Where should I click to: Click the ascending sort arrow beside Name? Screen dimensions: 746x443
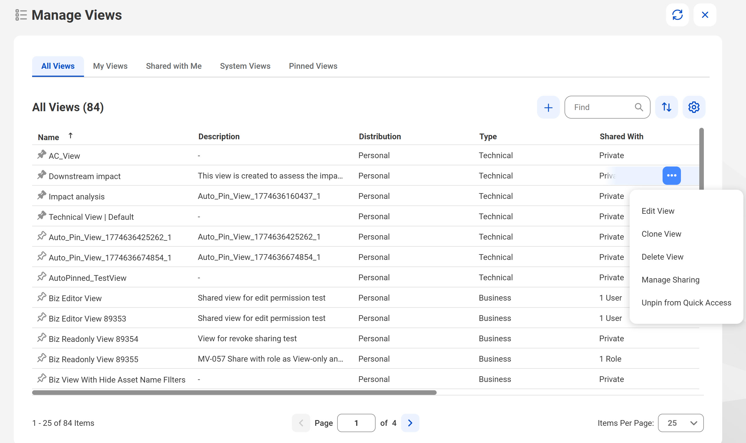pyautogui.click(x=71, y=136)
